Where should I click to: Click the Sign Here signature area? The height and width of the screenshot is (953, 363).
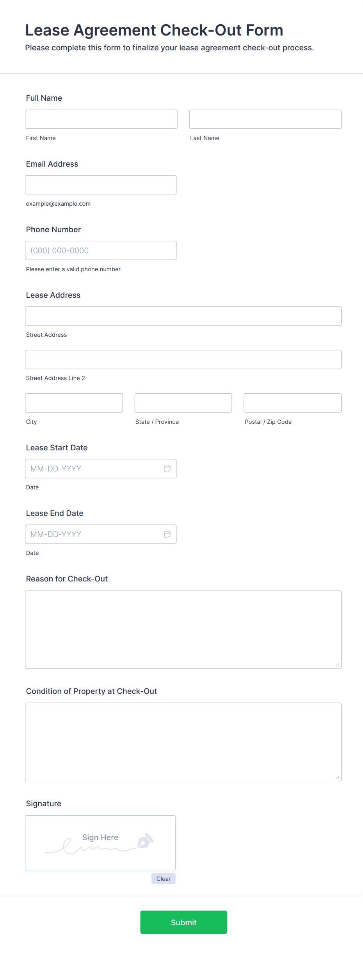pyautogui.click(x=100, y=843)
